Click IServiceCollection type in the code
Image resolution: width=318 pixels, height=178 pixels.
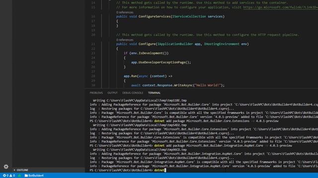point(189,16)
